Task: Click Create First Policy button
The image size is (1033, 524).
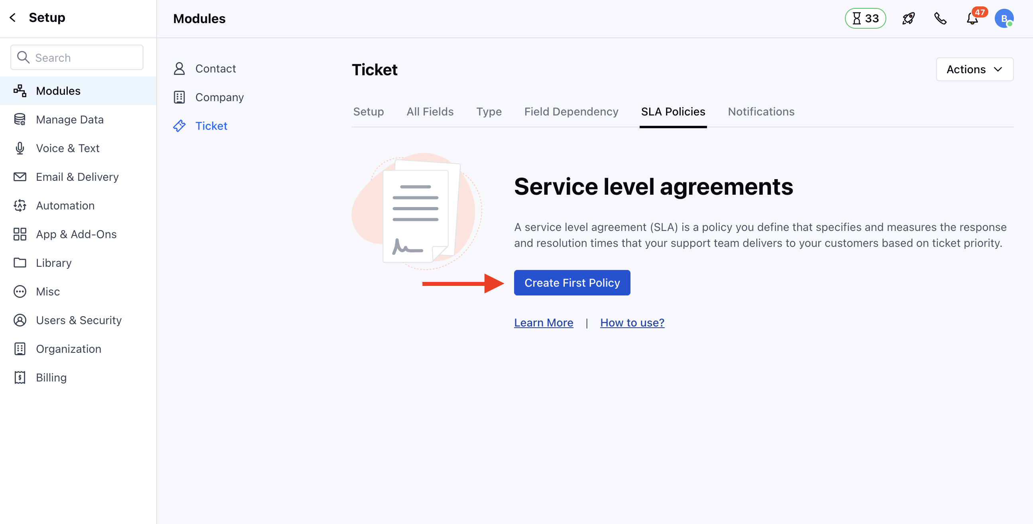Action: (x=572, y=283)
